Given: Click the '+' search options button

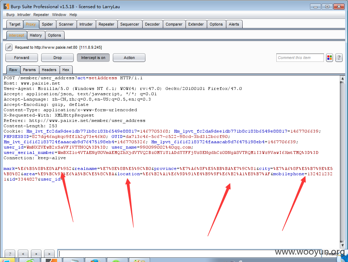Looking at the screenshot, I should click(x=36, y=253).
